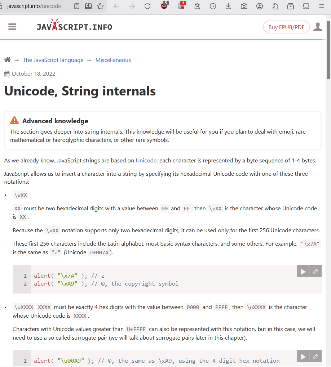Viewport: 331px width, 367px height.
Task: Follow the Miscellaneous breadcrumb link
Action: coord(113,60)
